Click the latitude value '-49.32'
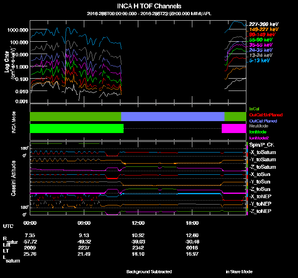Image resolution: width=298 pixels, height=278 pixels. [84, 241]
